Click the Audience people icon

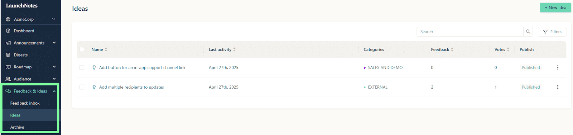point(8,79)
